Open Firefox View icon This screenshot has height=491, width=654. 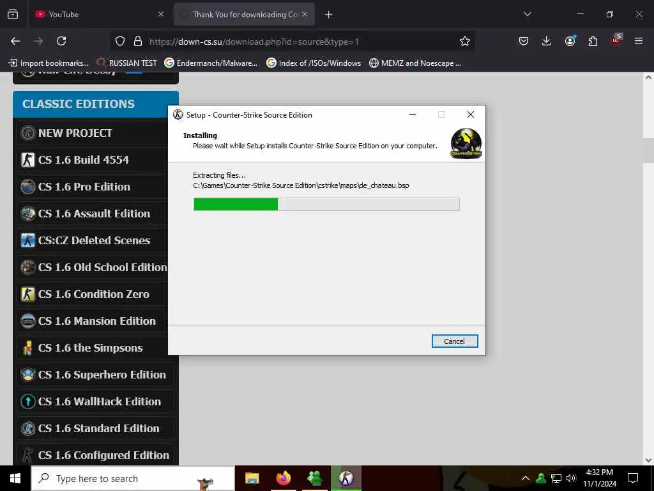[13, 15]
